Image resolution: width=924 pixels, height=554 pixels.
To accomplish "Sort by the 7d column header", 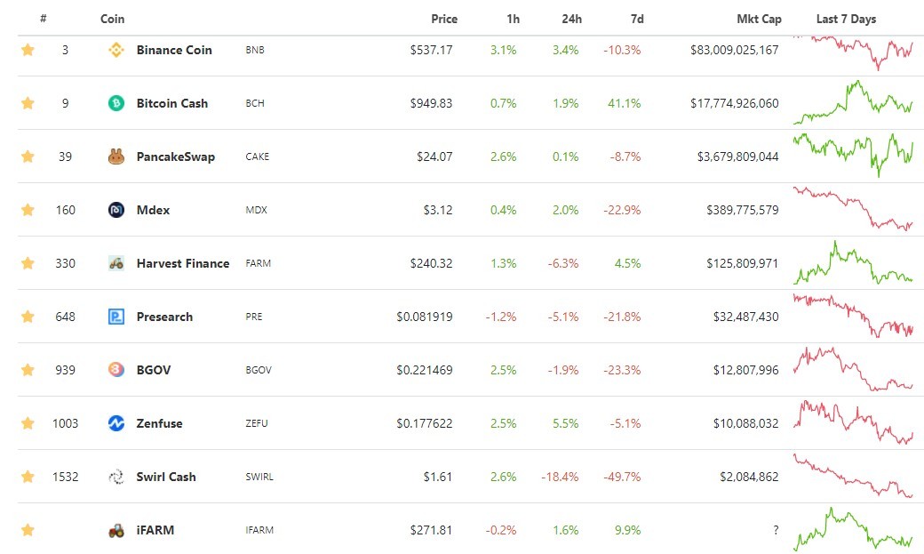I will pos(637,19).
